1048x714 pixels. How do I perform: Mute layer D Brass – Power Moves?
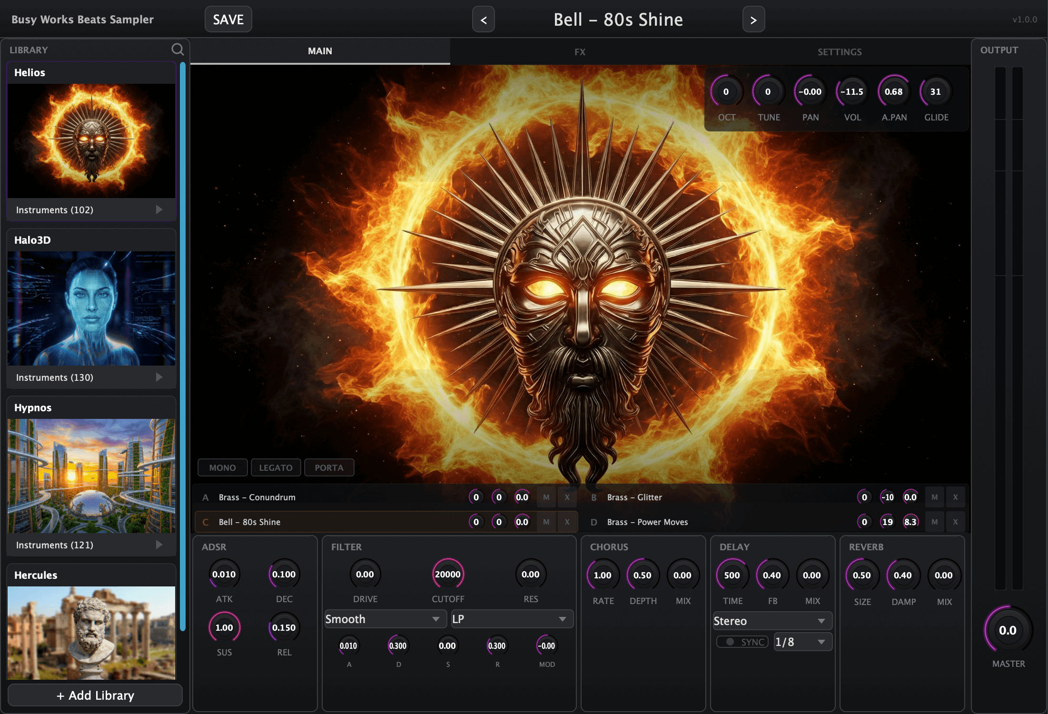[x=934, y=522]
